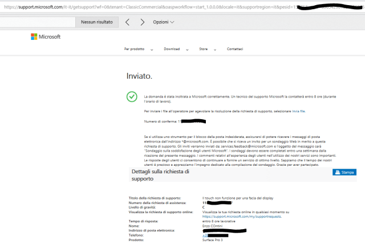Image resolution: width=365 pixels, height=252 pixels.
Task: Click the Microsoft logo
Action: tap(46, 37)
